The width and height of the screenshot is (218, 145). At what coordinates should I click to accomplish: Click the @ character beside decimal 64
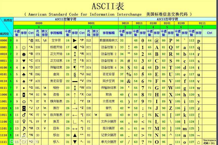(x=157, y=41)
